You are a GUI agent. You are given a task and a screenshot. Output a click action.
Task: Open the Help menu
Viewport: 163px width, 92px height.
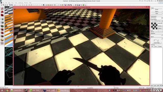pyautogui.click(x=30, y=3)
